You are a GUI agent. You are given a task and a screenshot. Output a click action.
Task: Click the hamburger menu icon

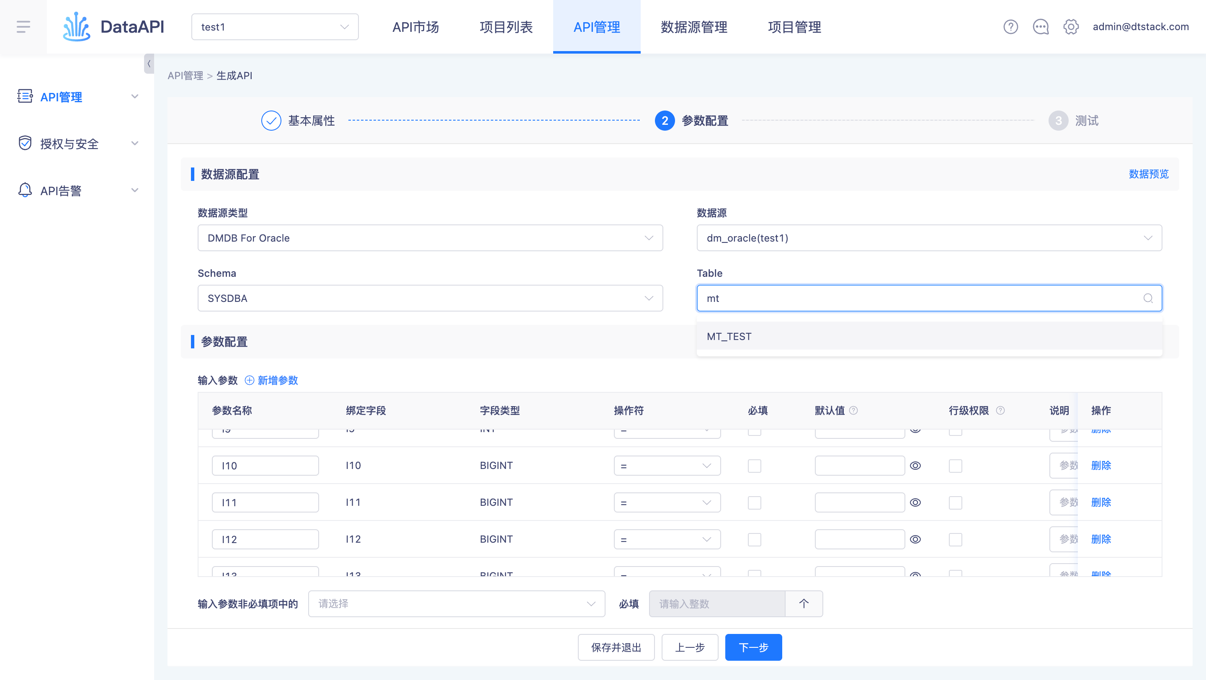(23, 27)
